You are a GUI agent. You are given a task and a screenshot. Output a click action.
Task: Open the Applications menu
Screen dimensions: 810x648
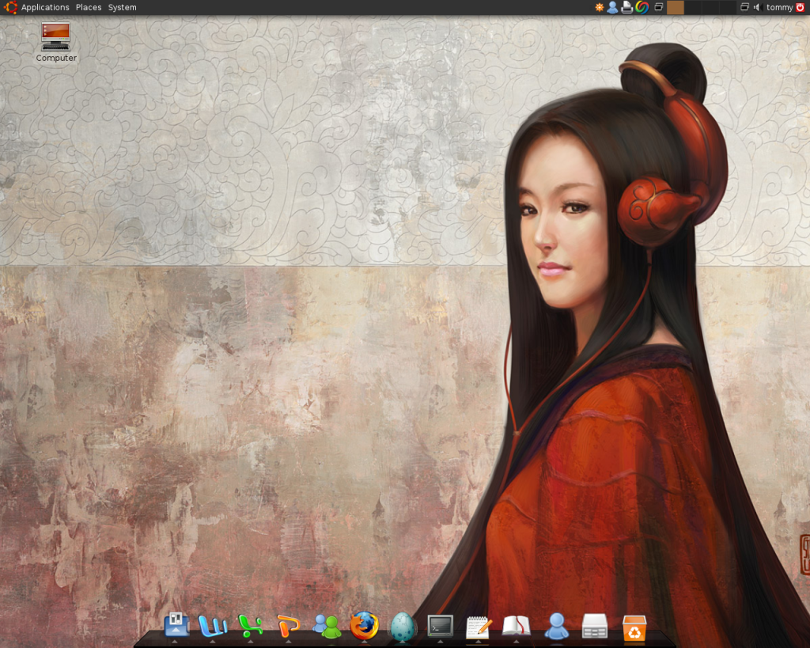[x=45, y=7]
